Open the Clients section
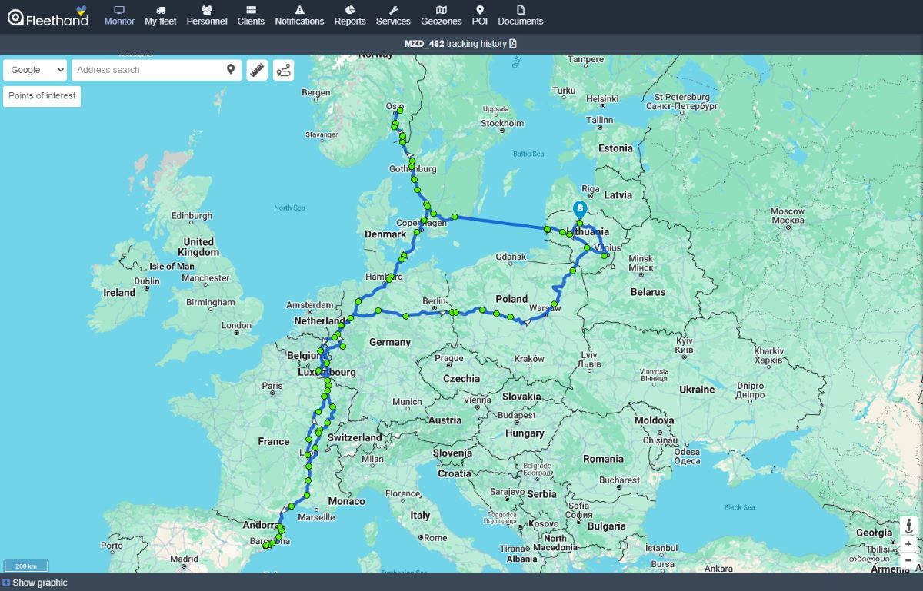The image size is (923, 591). pyautogui.click(x=251, y=15)
